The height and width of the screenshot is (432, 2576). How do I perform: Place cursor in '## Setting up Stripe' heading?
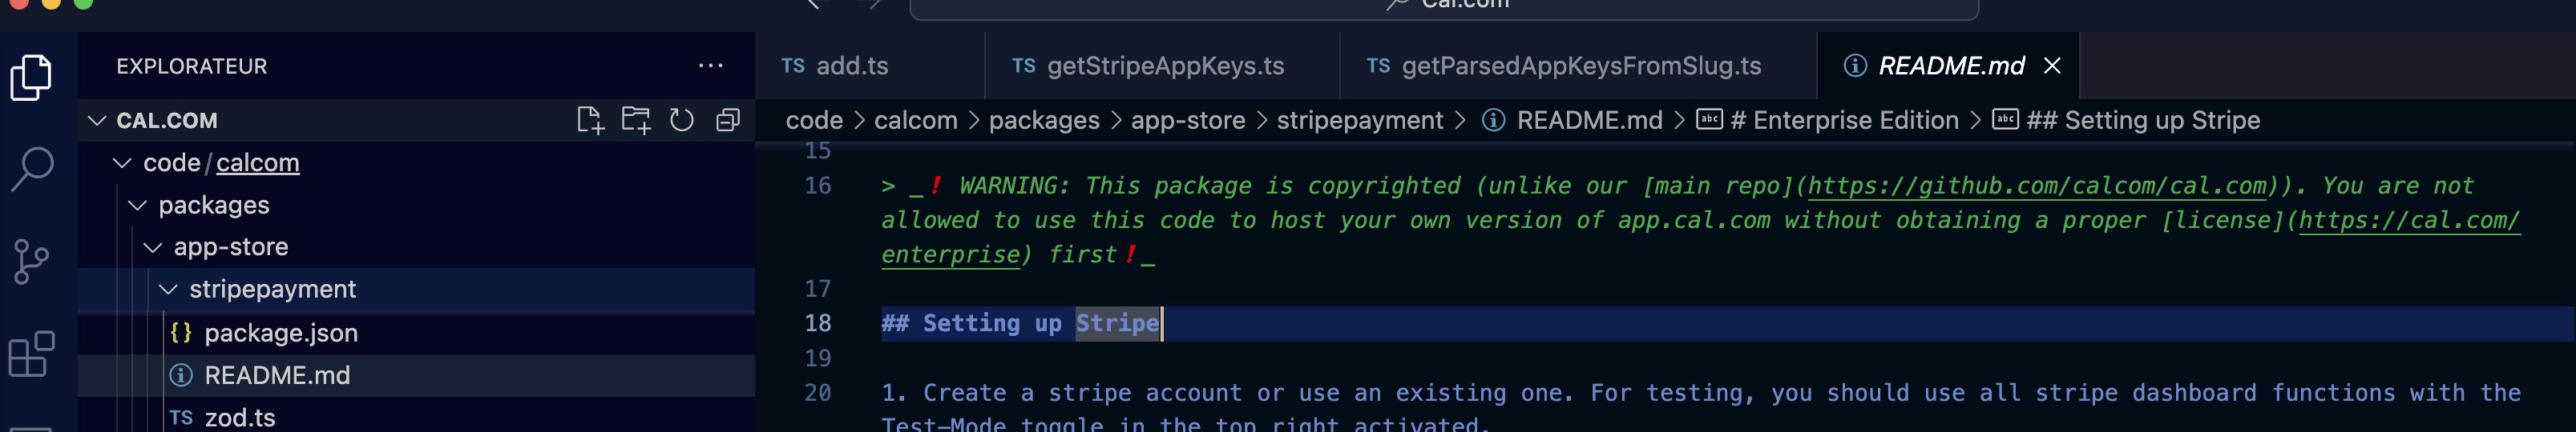coord(1020,323)
